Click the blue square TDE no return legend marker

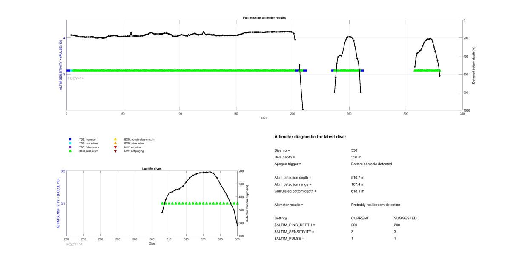(x=70, y=139)
